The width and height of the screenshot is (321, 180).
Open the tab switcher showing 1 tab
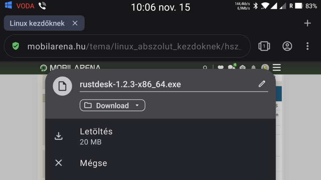(264, 46)
